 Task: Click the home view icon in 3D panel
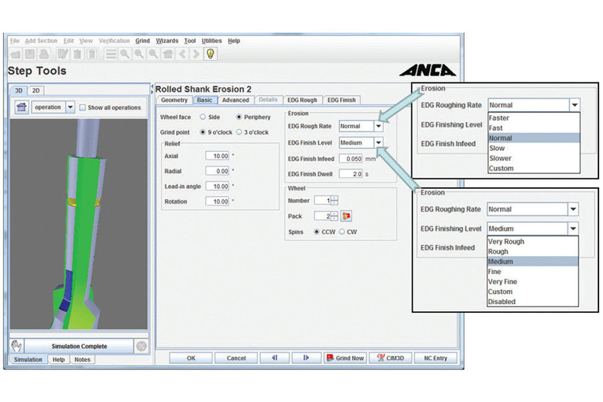(x=22, y=107)
